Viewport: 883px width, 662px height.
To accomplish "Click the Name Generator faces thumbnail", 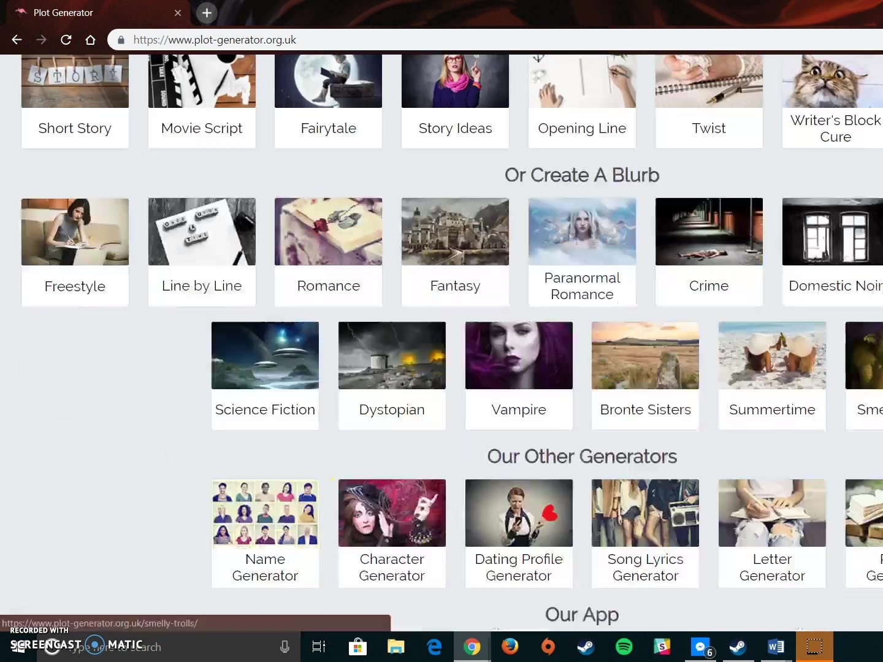I will coord(265,513).
